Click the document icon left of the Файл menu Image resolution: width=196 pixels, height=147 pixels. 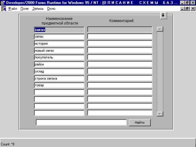click(4, 9)
